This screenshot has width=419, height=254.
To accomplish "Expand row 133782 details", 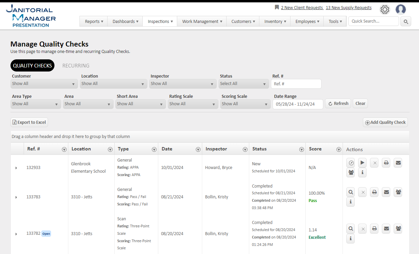I will tap(16, 234).
